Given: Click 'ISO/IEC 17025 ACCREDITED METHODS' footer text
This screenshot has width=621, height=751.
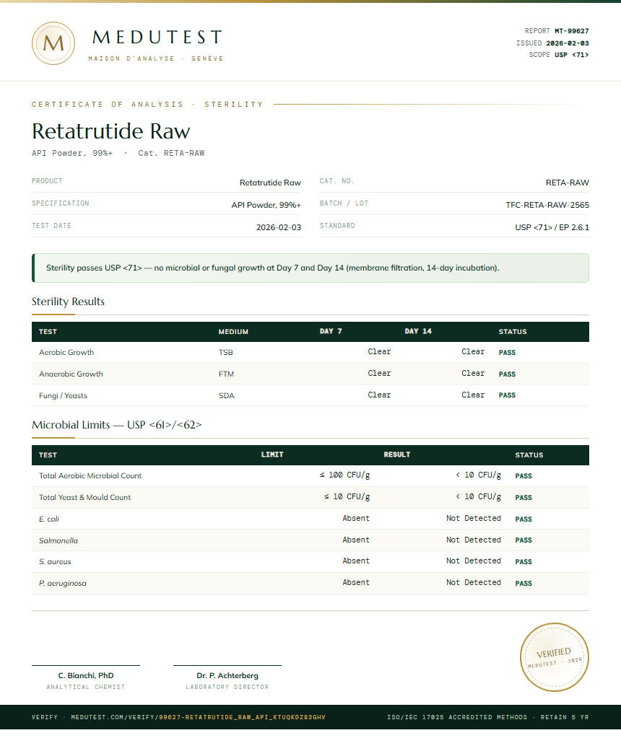Looking at the screenshot, I should point(457,717).
